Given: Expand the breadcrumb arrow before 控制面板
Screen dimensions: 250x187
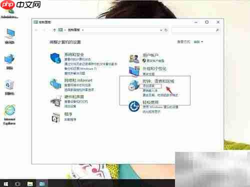Looking at the screenshot, I should (x=65, y=30).
